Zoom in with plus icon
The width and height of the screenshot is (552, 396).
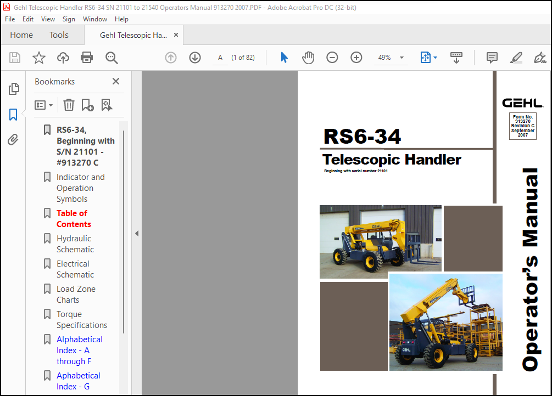356,58
